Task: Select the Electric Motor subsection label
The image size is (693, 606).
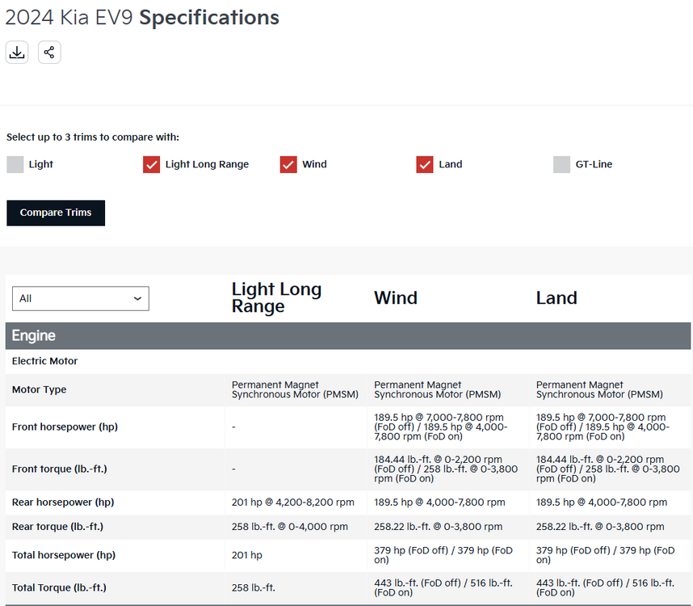Action: (45, 361)
